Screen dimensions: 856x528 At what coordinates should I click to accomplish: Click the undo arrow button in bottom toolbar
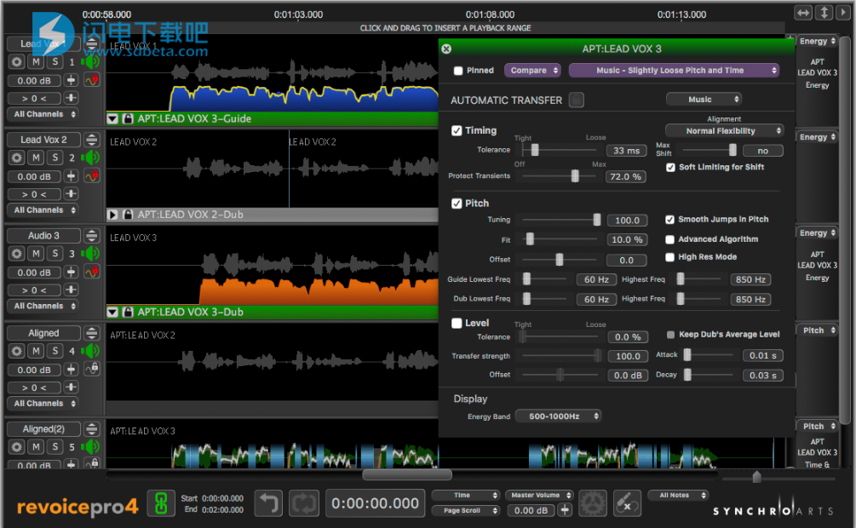pos(268,503)
